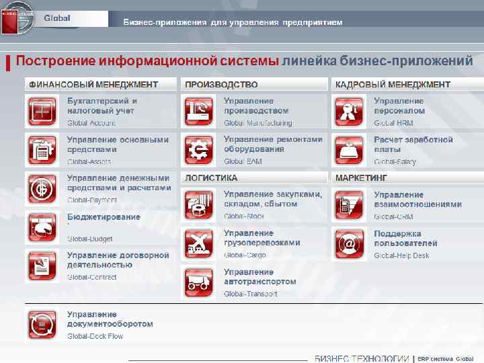This screenshot has width=484, height=363.
Task: Click the Help Desk @ lifebuoy icon
Action: (x=349, y=244)
